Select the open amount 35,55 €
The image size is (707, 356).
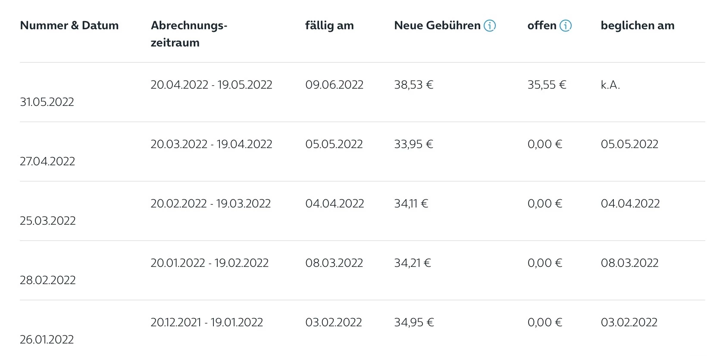coord(547,85)
